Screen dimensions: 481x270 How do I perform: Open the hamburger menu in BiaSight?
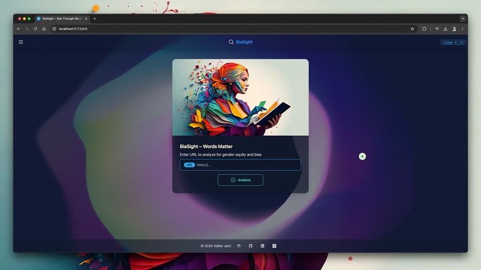[21, 42]
